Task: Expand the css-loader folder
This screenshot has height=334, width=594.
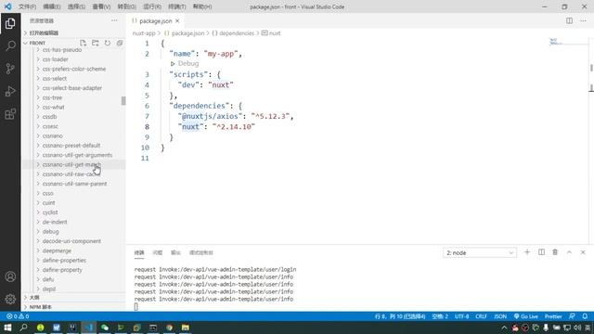Action: [x=56, y=59]
